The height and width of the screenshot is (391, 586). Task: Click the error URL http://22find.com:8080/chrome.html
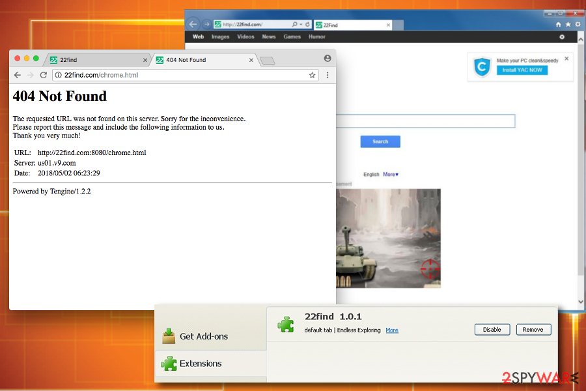[92, 152]
